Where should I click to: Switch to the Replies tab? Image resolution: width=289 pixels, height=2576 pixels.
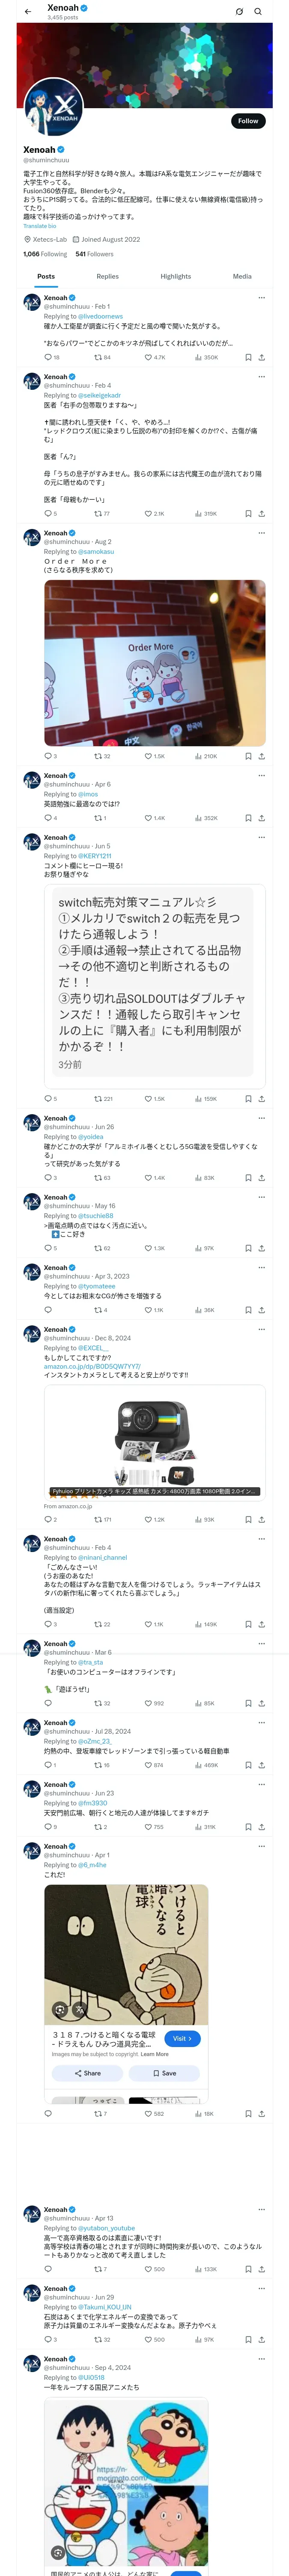(x=107, y=276)
